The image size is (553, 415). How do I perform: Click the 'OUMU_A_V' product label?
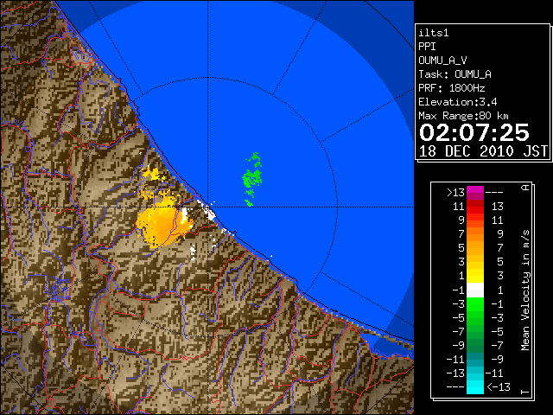[442, 61]
